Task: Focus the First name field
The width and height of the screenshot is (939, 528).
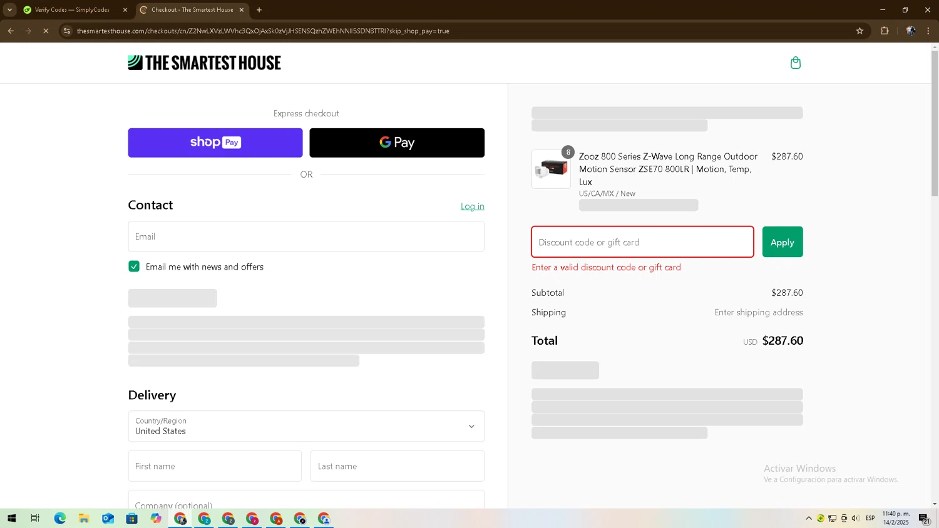Action: pyautogui.click(x=215, y=466)
